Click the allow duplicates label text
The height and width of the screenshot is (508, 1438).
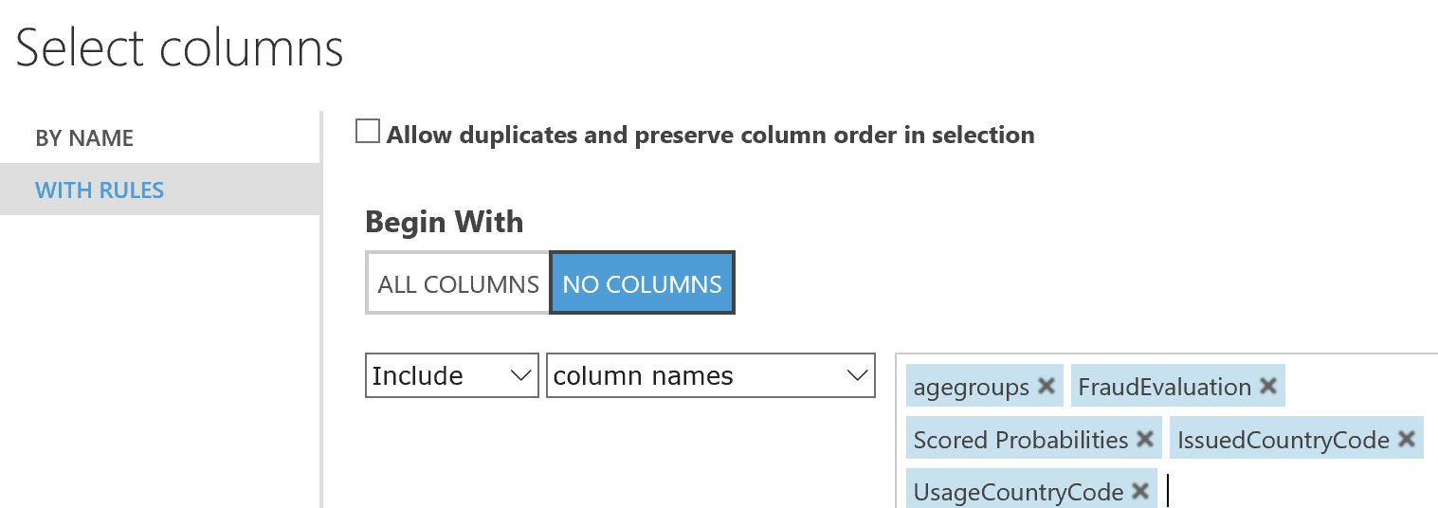click(710, 136)
